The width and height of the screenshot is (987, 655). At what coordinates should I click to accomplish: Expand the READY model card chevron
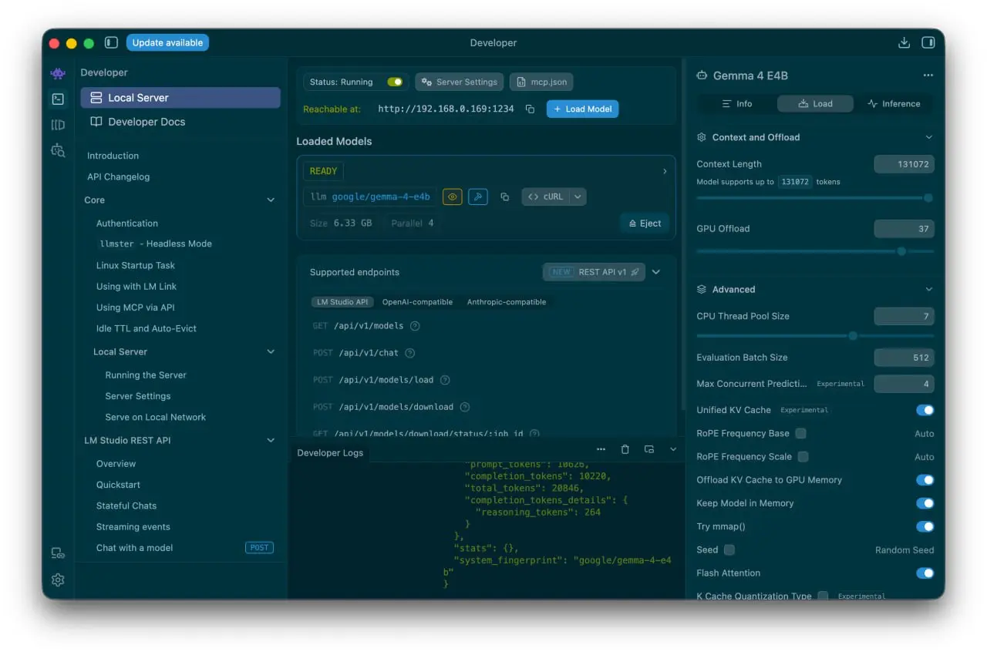[x=665, y=171]
